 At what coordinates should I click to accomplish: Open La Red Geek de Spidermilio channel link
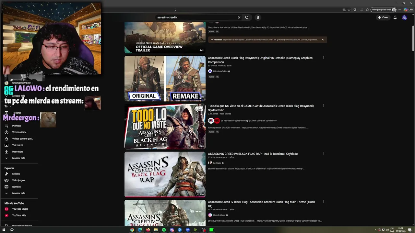[233, 121]
